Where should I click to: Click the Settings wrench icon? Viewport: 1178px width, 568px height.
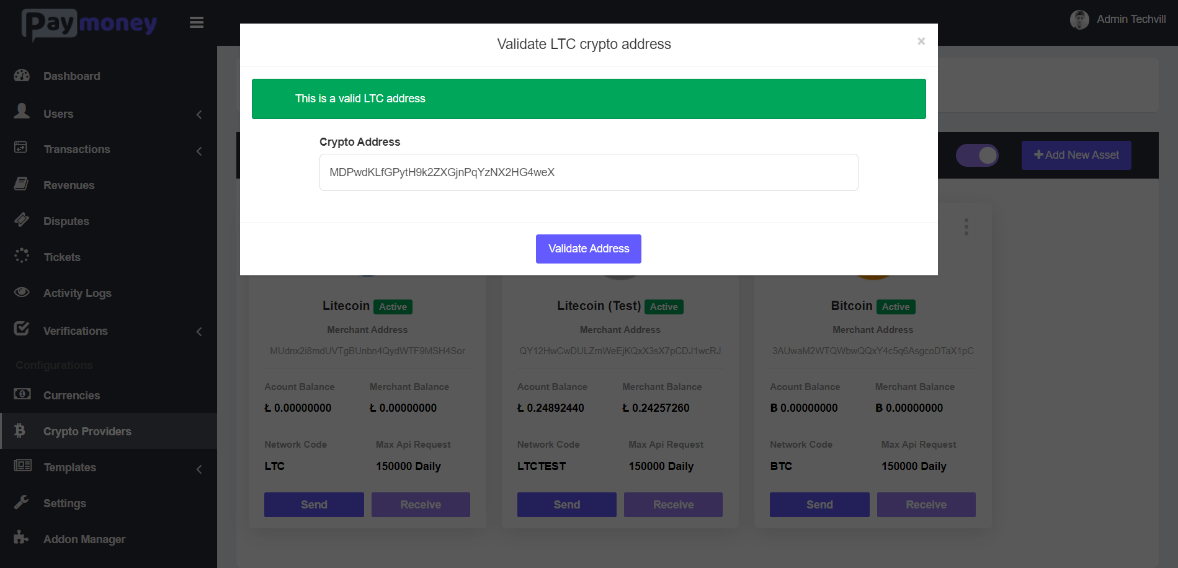click(22, 502)
